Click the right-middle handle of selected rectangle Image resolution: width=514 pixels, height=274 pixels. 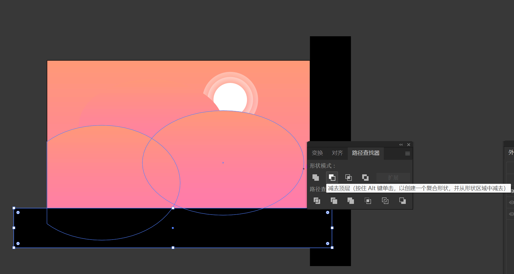332,228
